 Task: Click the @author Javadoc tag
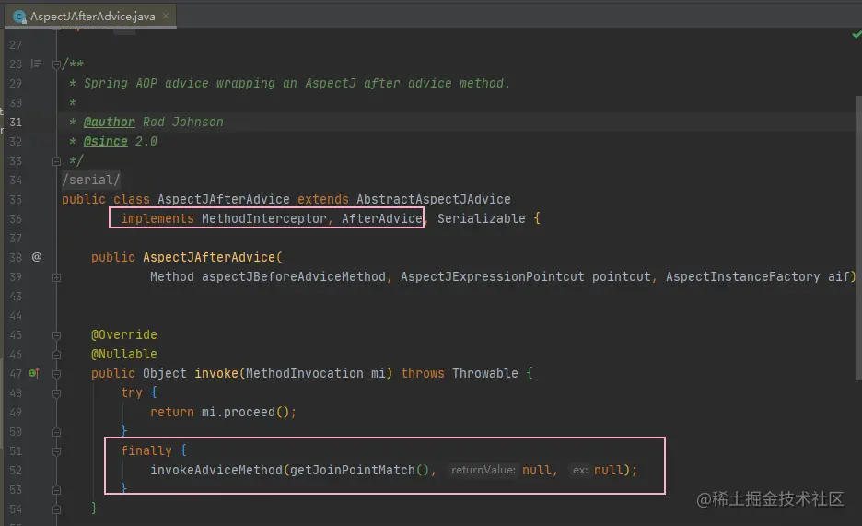point(109,122)
